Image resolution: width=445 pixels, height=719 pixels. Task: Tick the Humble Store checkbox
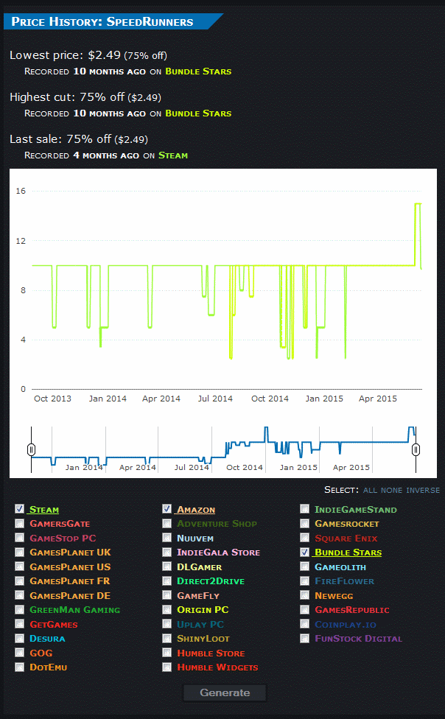(x=167, y=653)
